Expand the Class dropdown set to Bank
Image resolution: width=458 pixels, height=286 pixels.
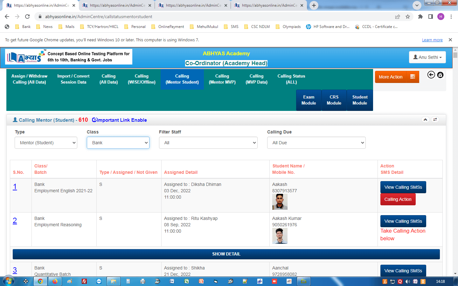[118, 143]
